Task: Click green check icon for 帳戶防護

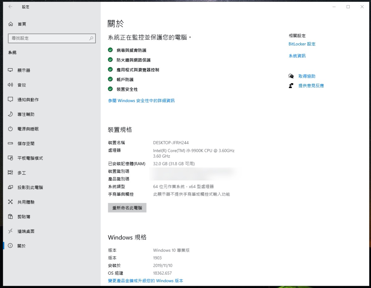Action: click(110, 79)
